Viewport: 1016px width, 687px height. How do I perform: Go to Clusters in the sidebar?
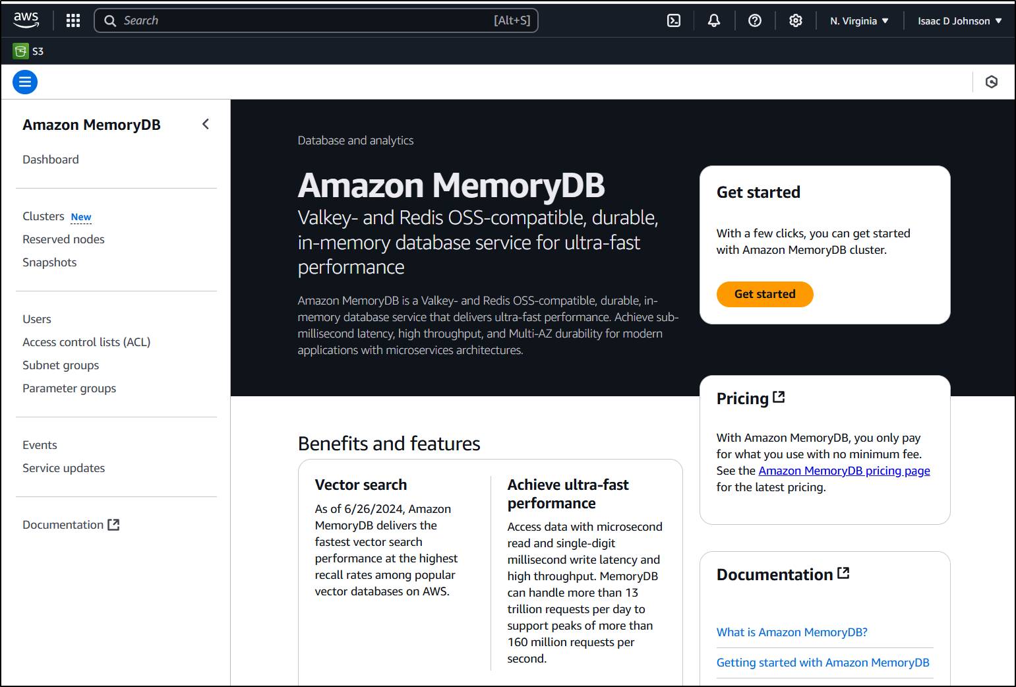pyautogui.click(x=44, y=216)
